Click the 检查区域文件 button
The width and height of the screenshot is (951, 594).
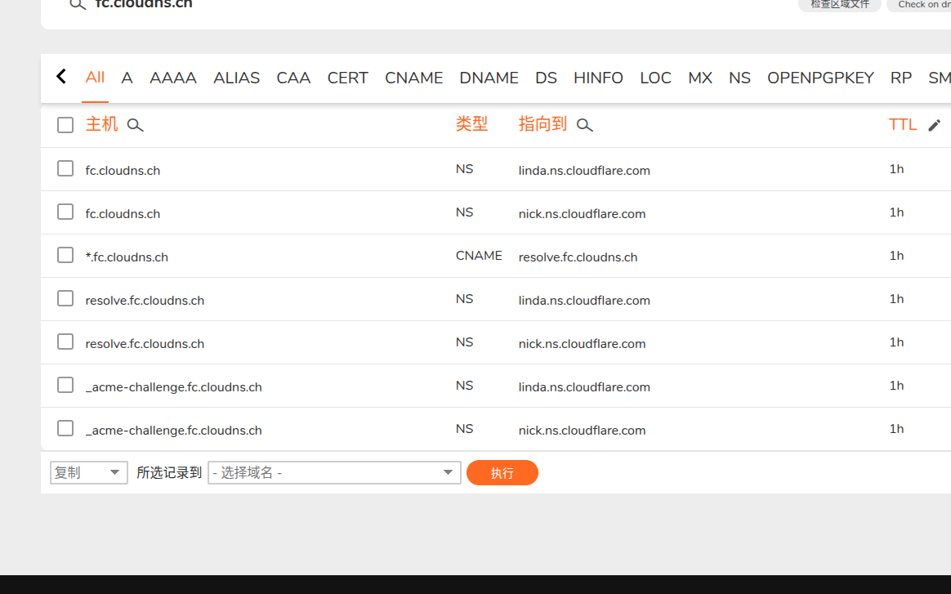(x=839, y=4)
